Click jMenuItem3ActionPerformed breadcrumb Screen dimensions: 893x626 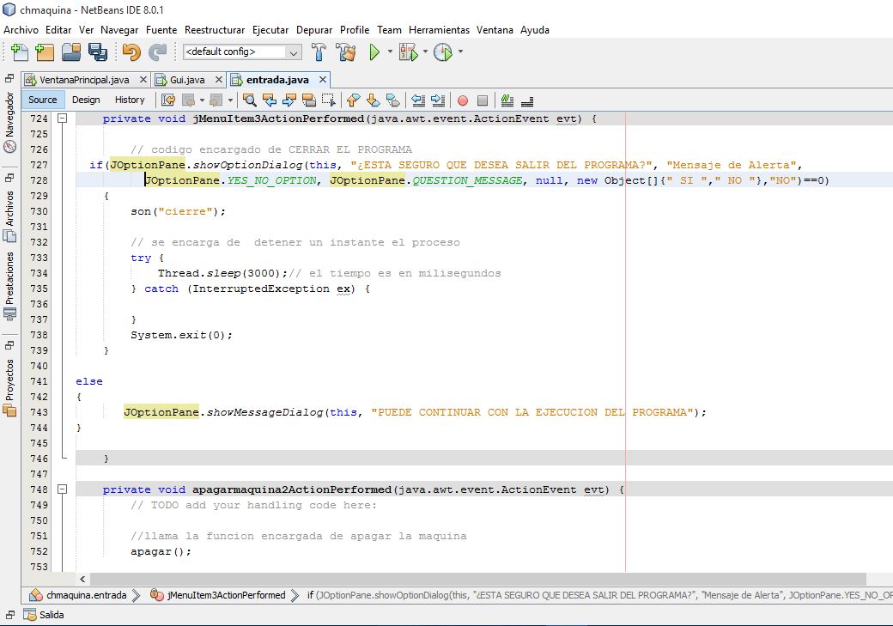(x=218, y=595)
